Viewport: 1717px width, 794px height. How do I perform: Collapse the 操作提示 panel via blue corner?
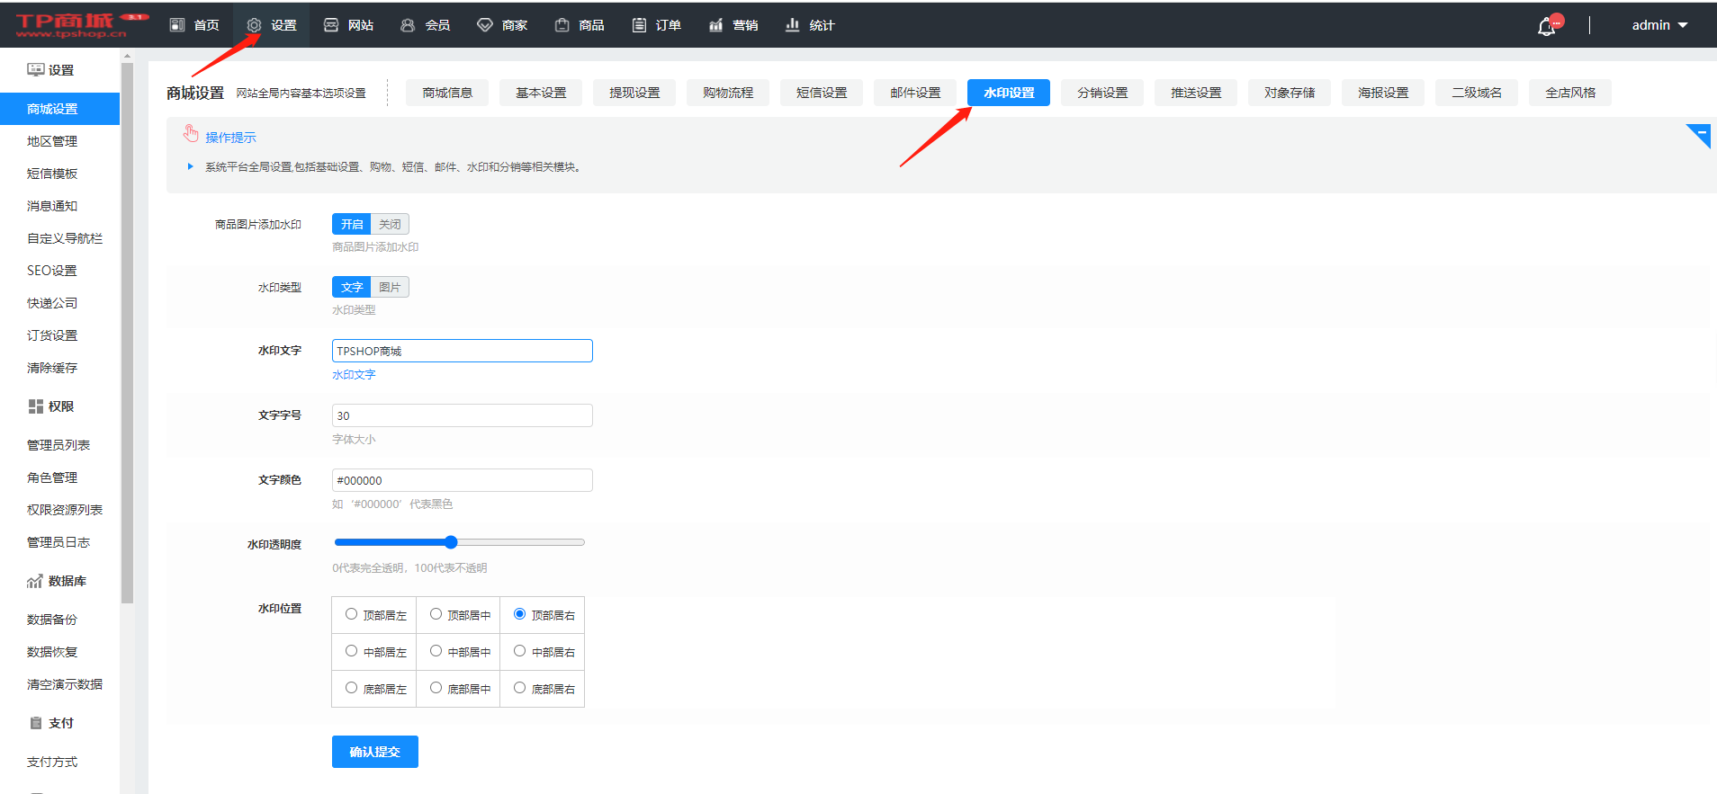[x=1700, y=134]
